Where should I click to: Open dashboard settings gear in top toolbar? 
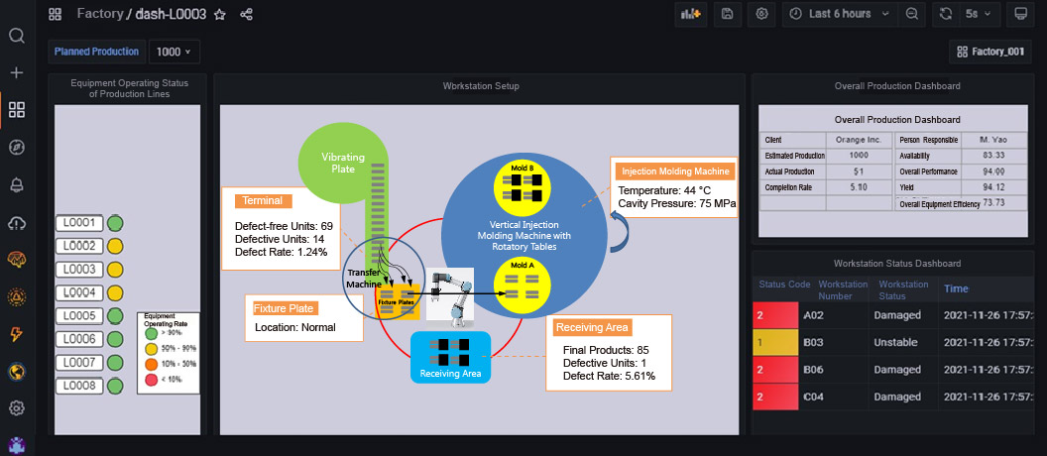click(761, 14)
